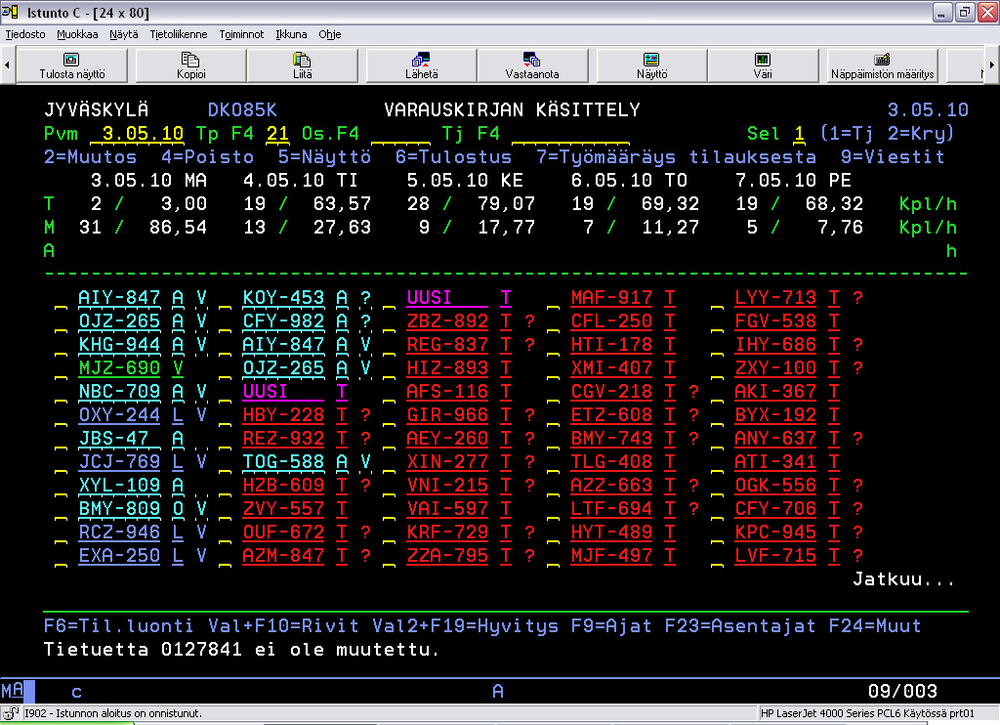
Task: Click the reservation AFS-116
Action: pyautogui.click(x=447, y=391)
